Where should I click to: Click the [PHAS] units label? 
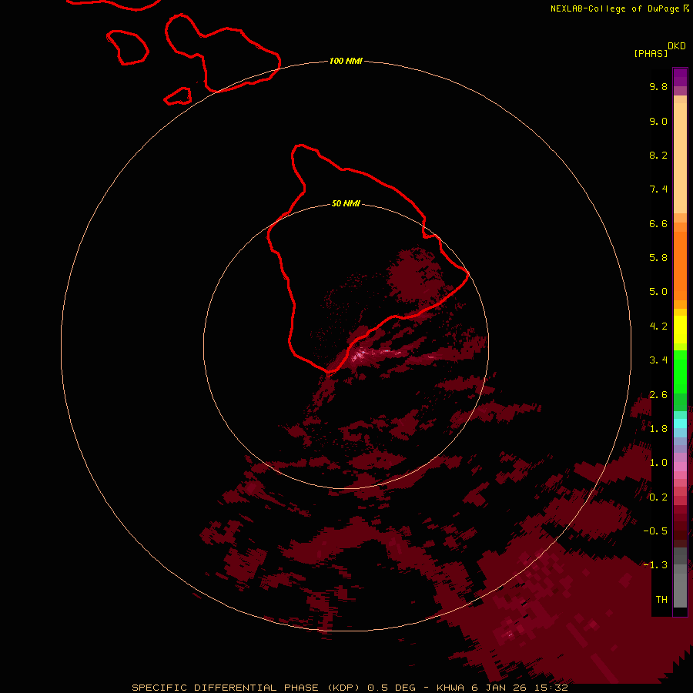651,53
